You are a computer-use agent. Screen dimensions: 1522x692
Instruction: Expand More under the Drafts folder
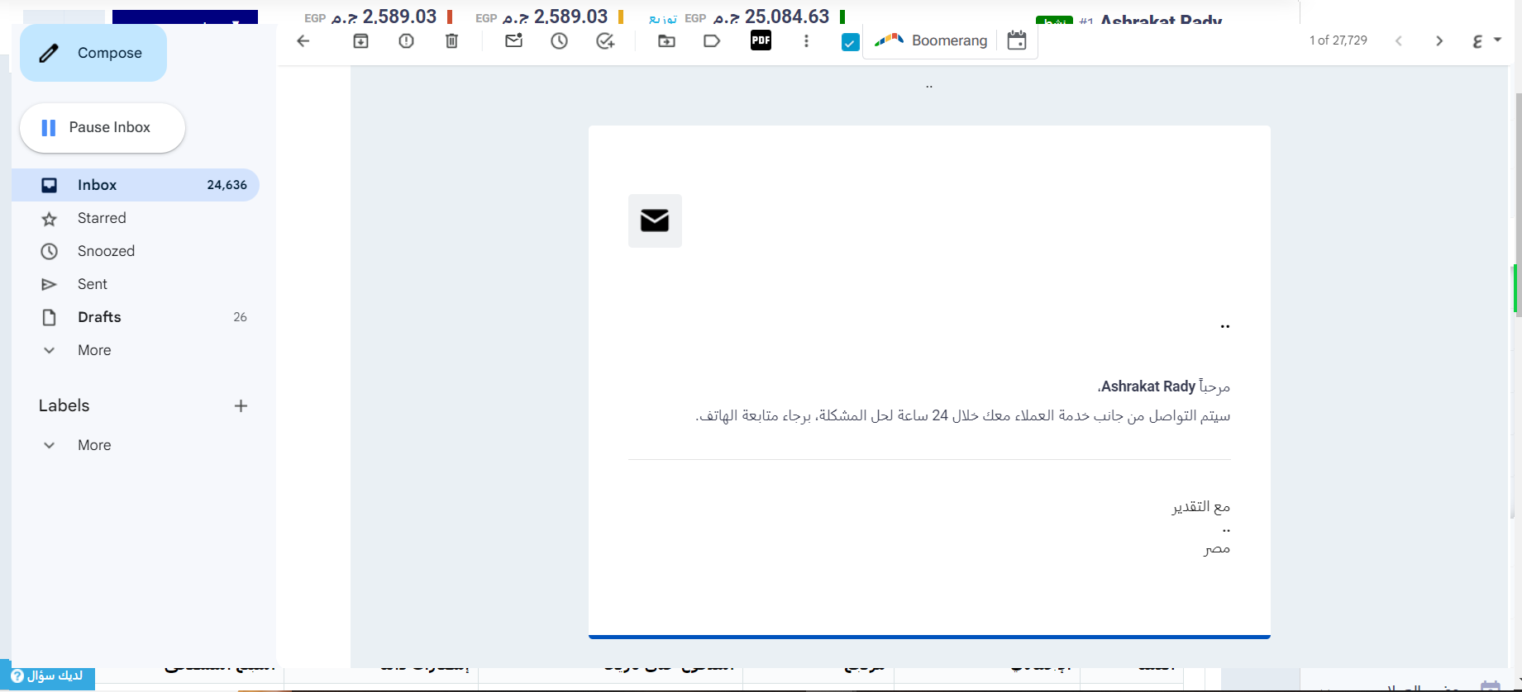pos(93,350)
